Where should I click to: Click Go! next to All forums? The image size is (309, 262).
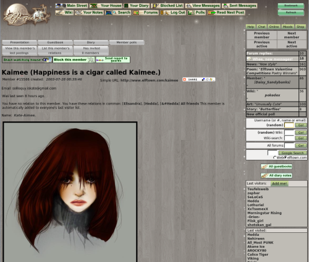pyautogui.click(x=301, y=146)
